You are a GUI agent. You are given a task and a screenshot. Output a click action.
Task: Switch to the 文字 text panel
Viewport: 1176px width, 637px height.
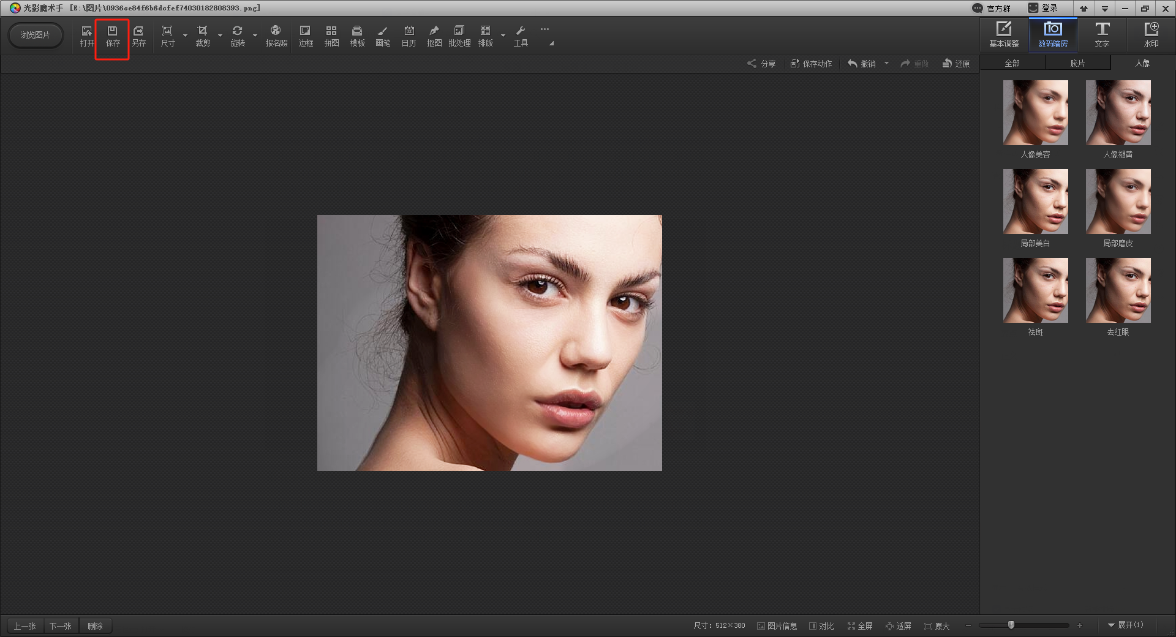coord(1102,36)
